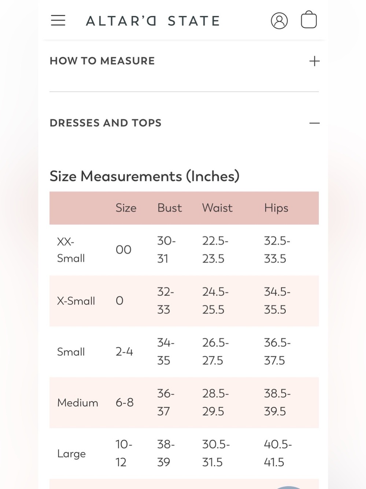
Task: Select the Hips column header
Action: (276, 208)
